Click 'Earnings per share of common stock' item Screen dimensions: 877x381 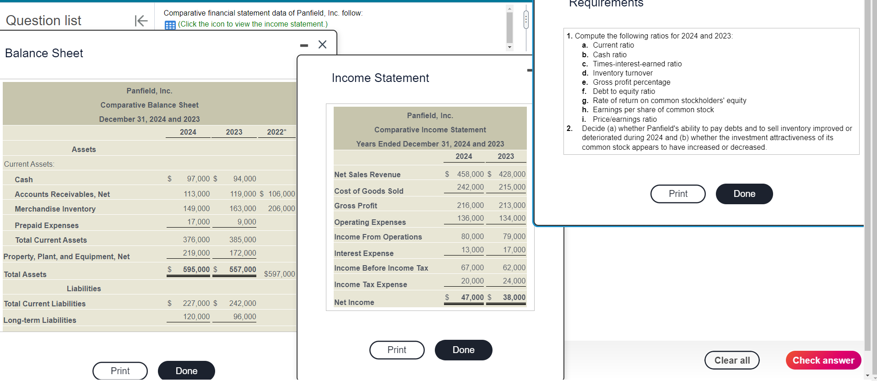click(x=653, y=109)
